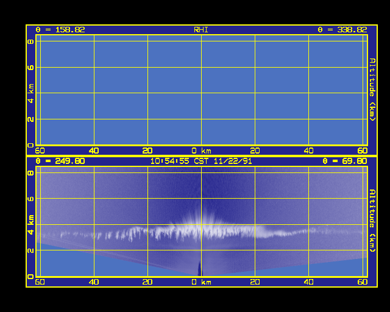Click the 0 altitude tick of the lower panel

pyautogui.click(x=31, y=277)
